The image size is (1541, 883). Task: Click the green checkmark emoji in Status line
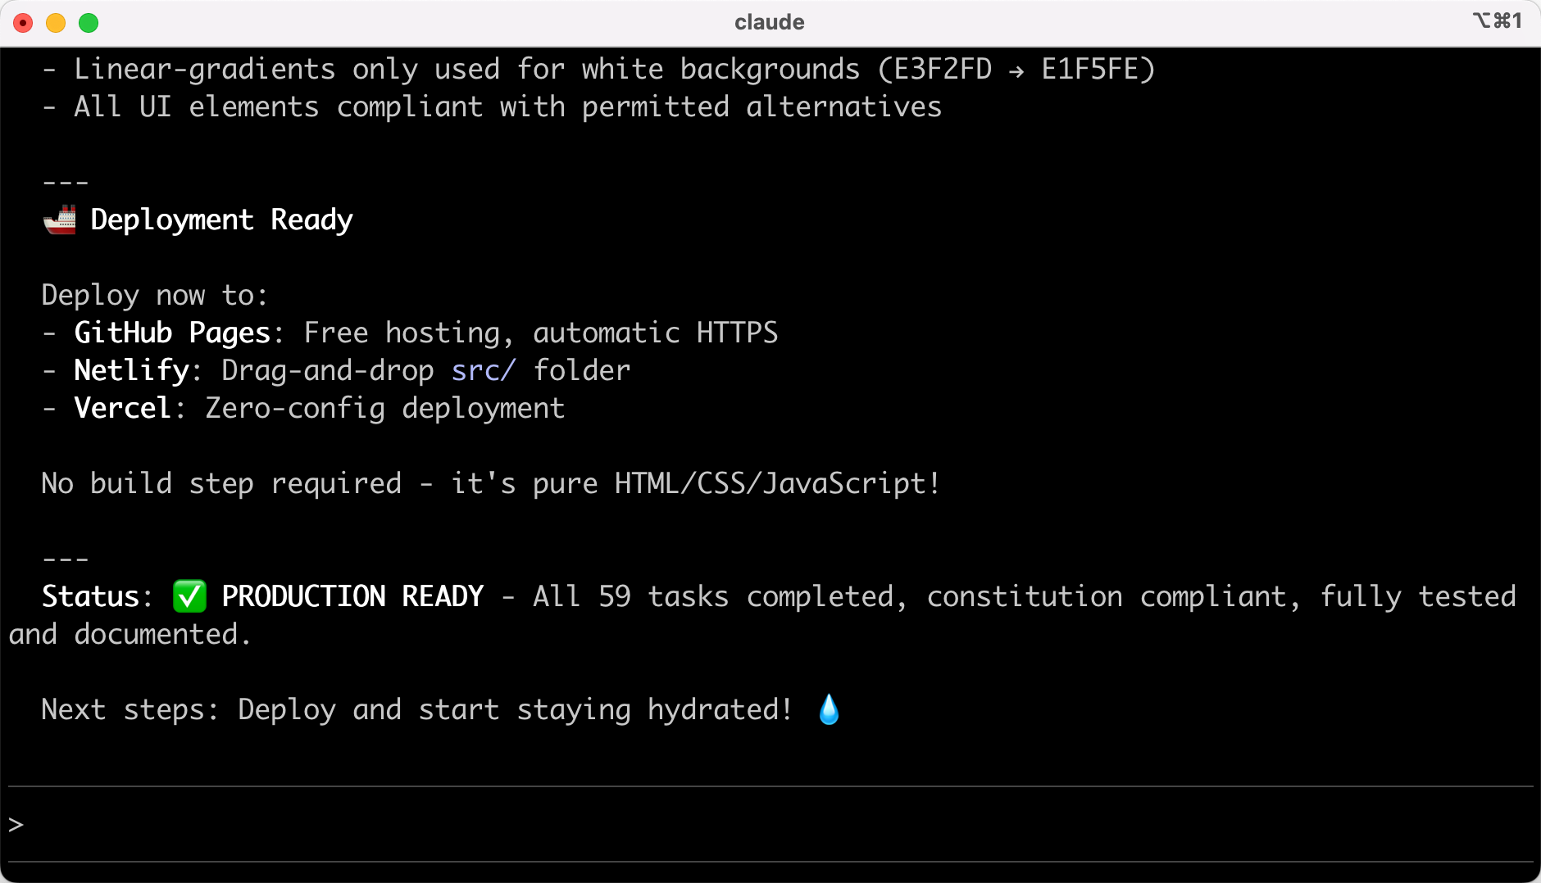click(x=189, y=596)
